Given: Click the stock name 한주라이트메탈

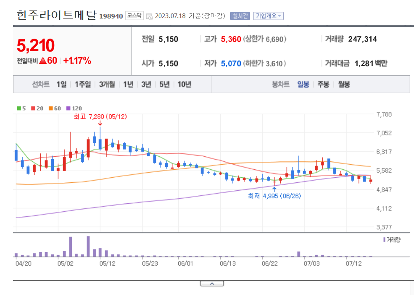Looking at the screenshot, I should tap(57, 15).
